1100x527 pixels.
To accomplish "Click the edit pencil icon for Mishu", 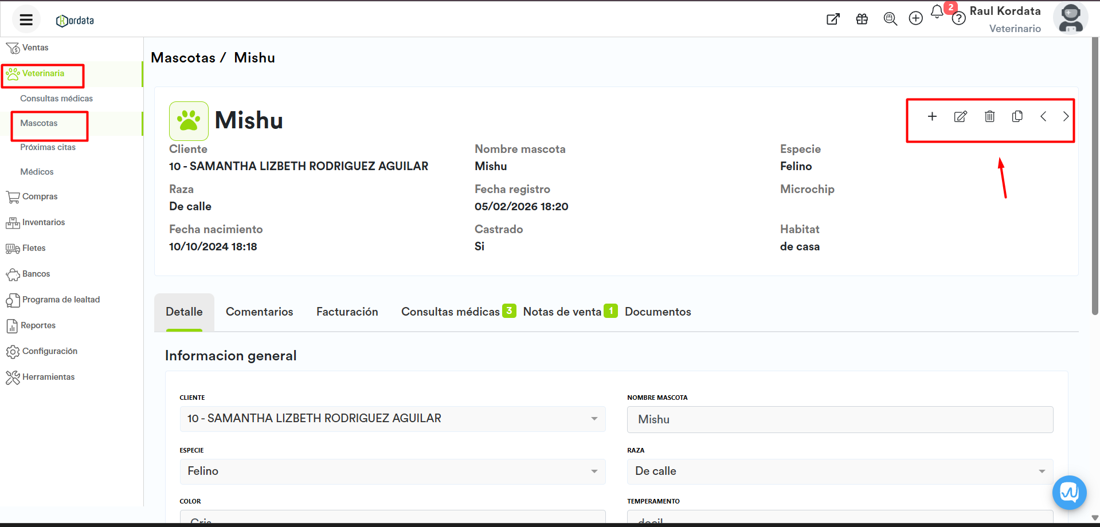I will 960,117.
